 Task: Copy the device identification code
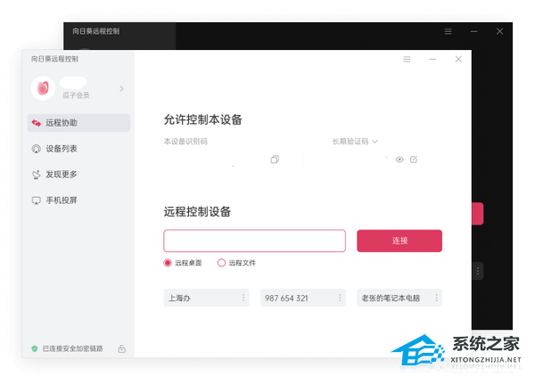(x=275, y=159)
